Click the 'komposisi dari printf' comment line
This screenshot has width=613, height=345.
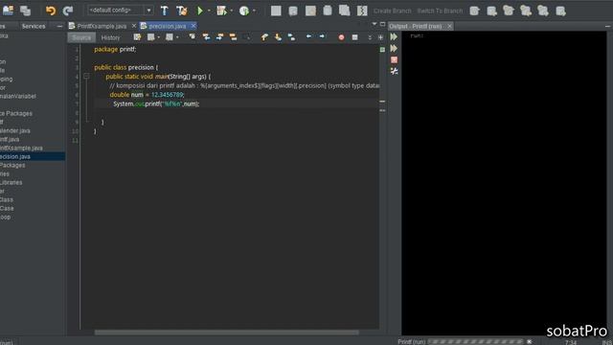pyautogui.click(x=244, y=85)
